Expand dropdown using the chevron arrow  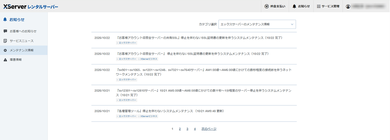[292, 24]
